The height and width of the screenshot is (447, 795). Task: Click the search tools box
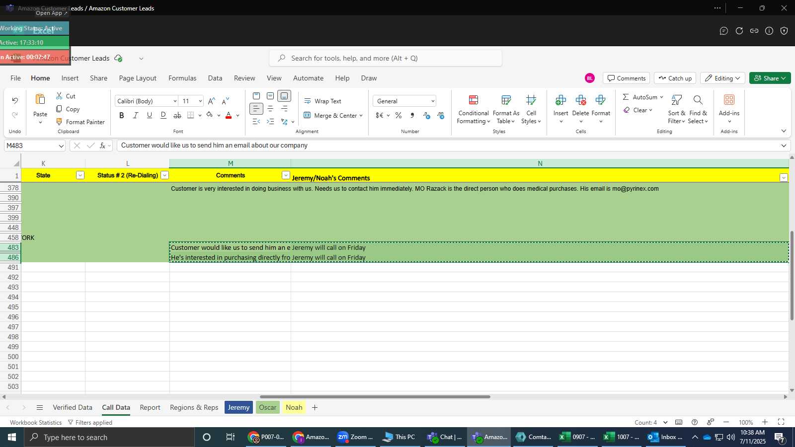pos(386,58)
